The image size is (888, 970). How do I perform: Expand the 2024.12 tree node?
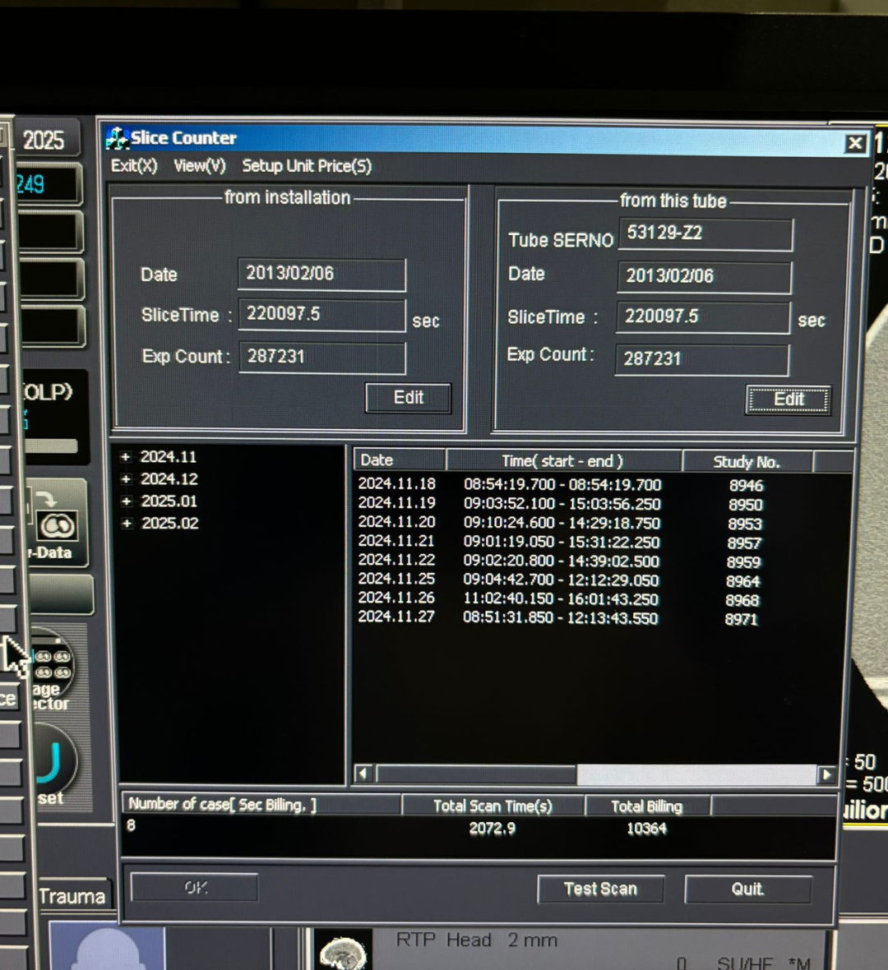(127, 478)
